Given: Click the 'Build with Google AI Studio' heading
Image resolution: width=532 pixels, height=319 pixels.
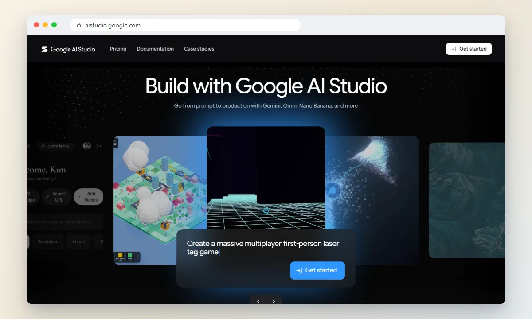Looking at the screenshot, I should (266, 86).
